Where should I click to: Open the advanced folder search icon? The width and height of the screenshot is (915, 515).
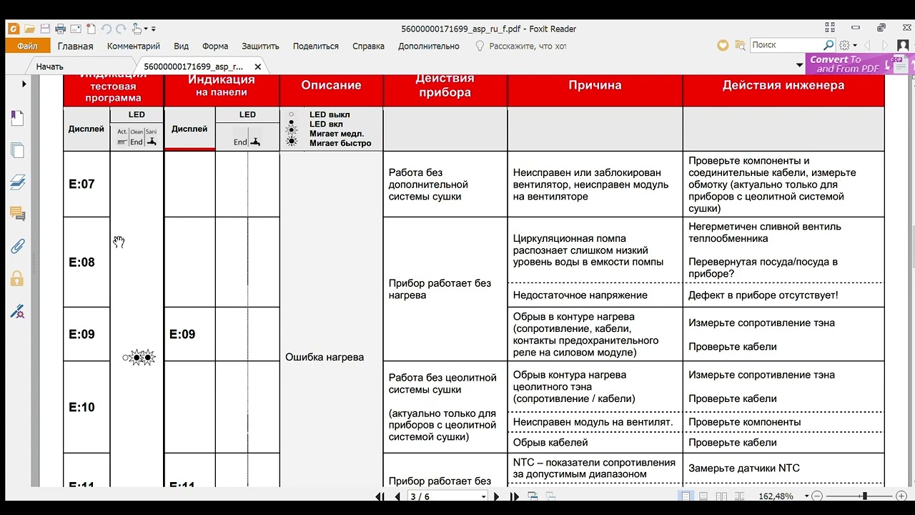(741, 45)
